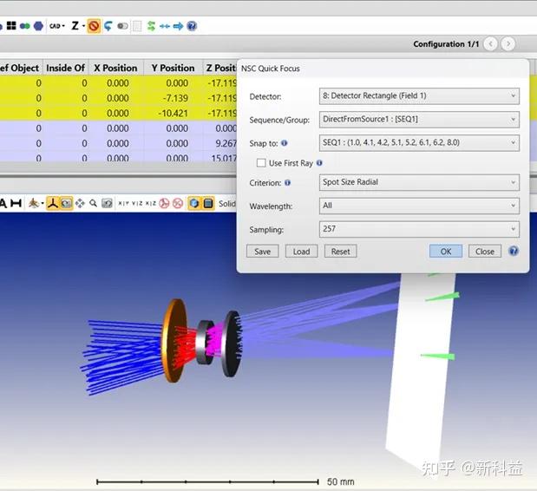The image size is (537, 491).
Task: Click the Load button in Quick Focus
Action: (x=301, y=252)
